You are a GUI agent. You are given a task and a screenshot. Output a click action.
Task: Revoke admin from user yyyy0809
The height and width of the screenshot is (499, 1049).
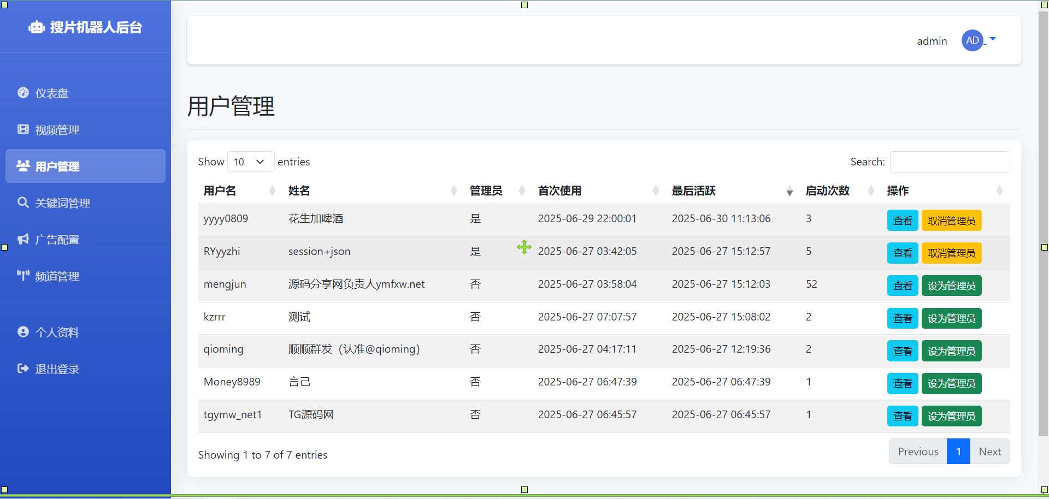pyautogui.click(x=951, y=221)
